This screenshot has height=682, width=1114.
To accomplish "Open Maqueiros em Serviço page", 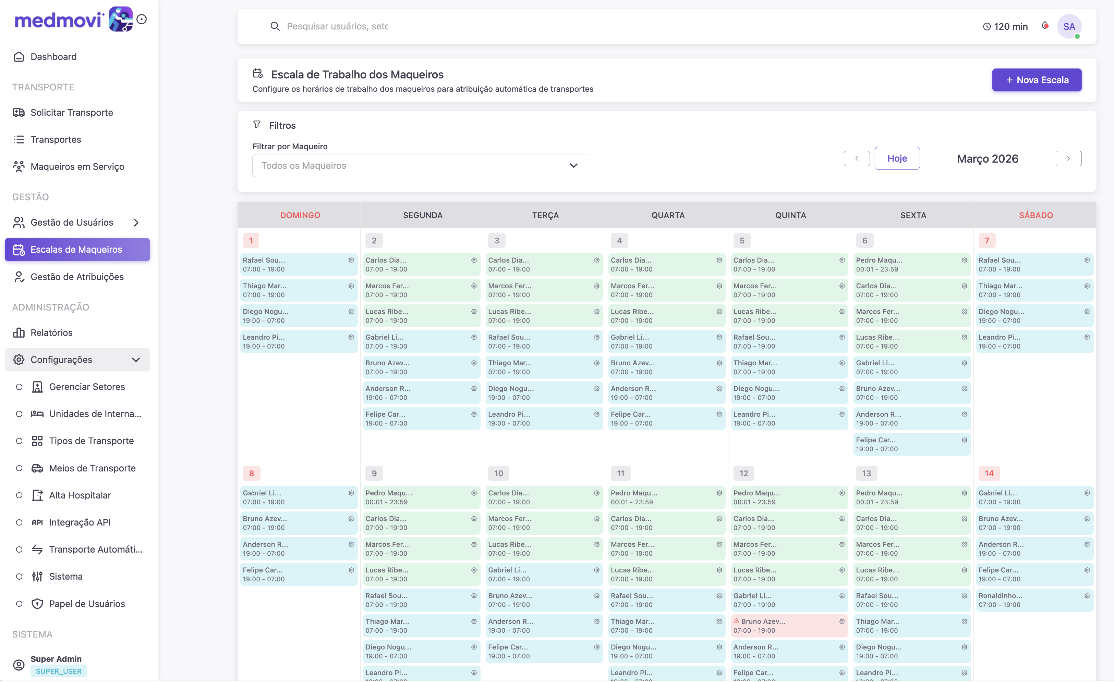I will click(77, 167).
